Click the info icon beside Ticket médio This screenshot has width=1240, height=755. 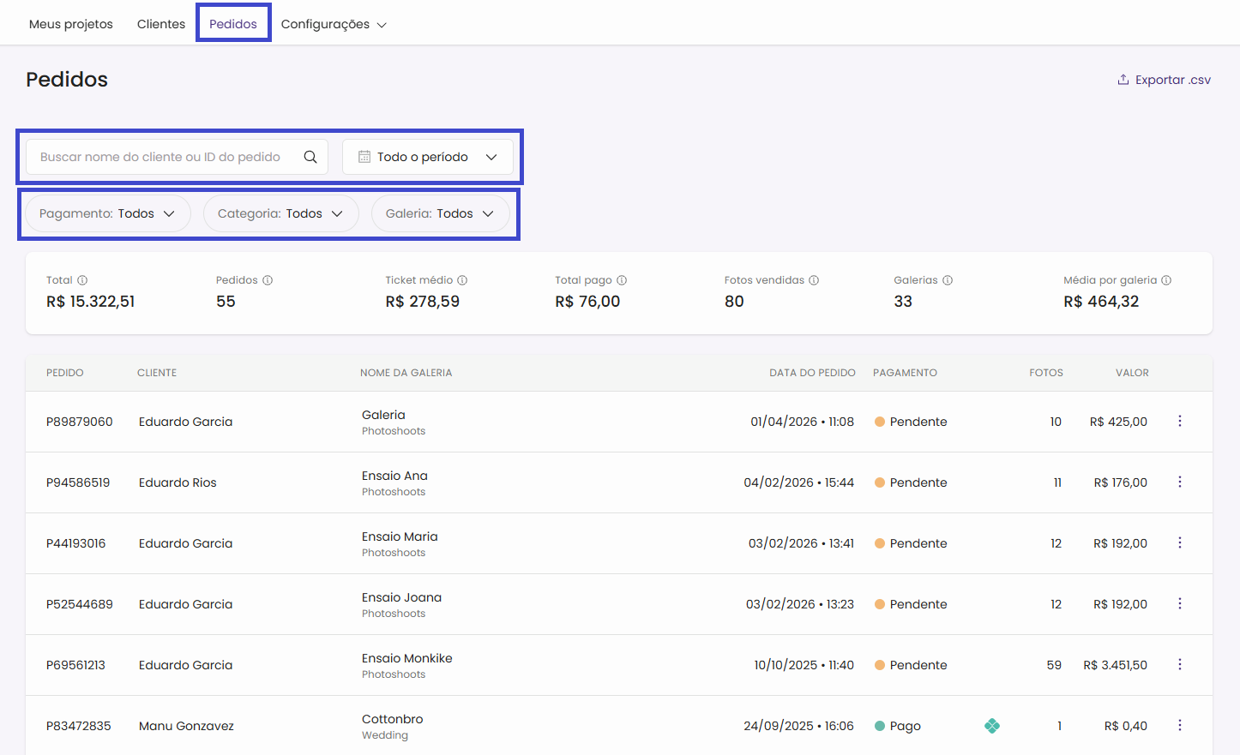point(462,280)
